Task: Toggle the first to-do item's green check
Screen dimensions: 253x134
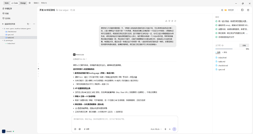Action: click(217, 21)
